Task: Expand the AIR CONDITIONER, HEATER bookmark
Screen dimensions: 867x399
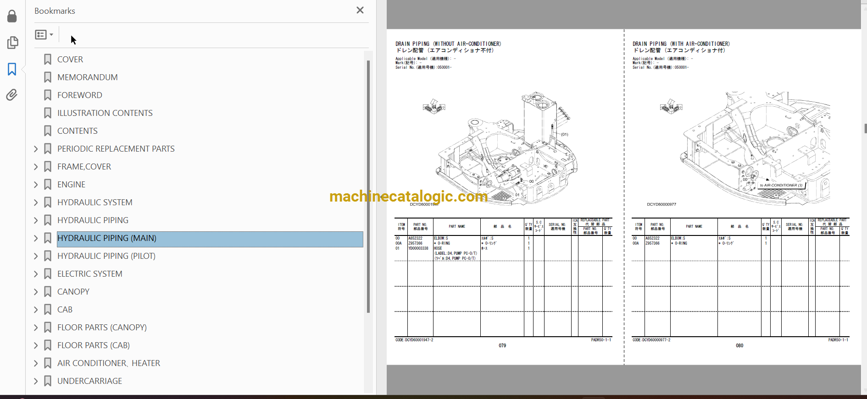Action: [36, 363]
